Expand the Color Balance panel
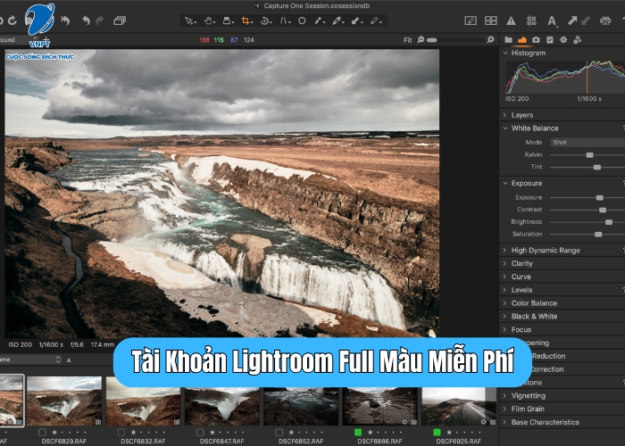Viewport: 625px width, 446px height. tap(505, 303)
